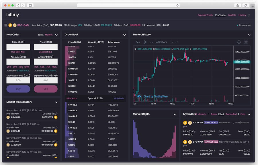The image size is (258, 165).
Task: Open the candlestick chart type selector
Action: 145,42
